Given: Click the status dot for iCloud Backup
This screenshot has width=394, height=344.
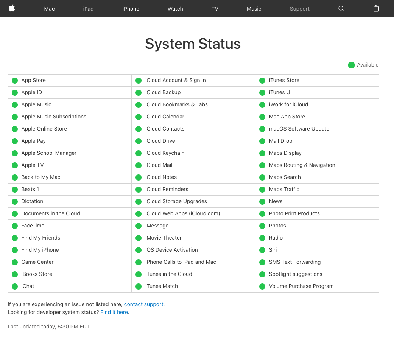Looking at the screenshot, I should 139,93.
